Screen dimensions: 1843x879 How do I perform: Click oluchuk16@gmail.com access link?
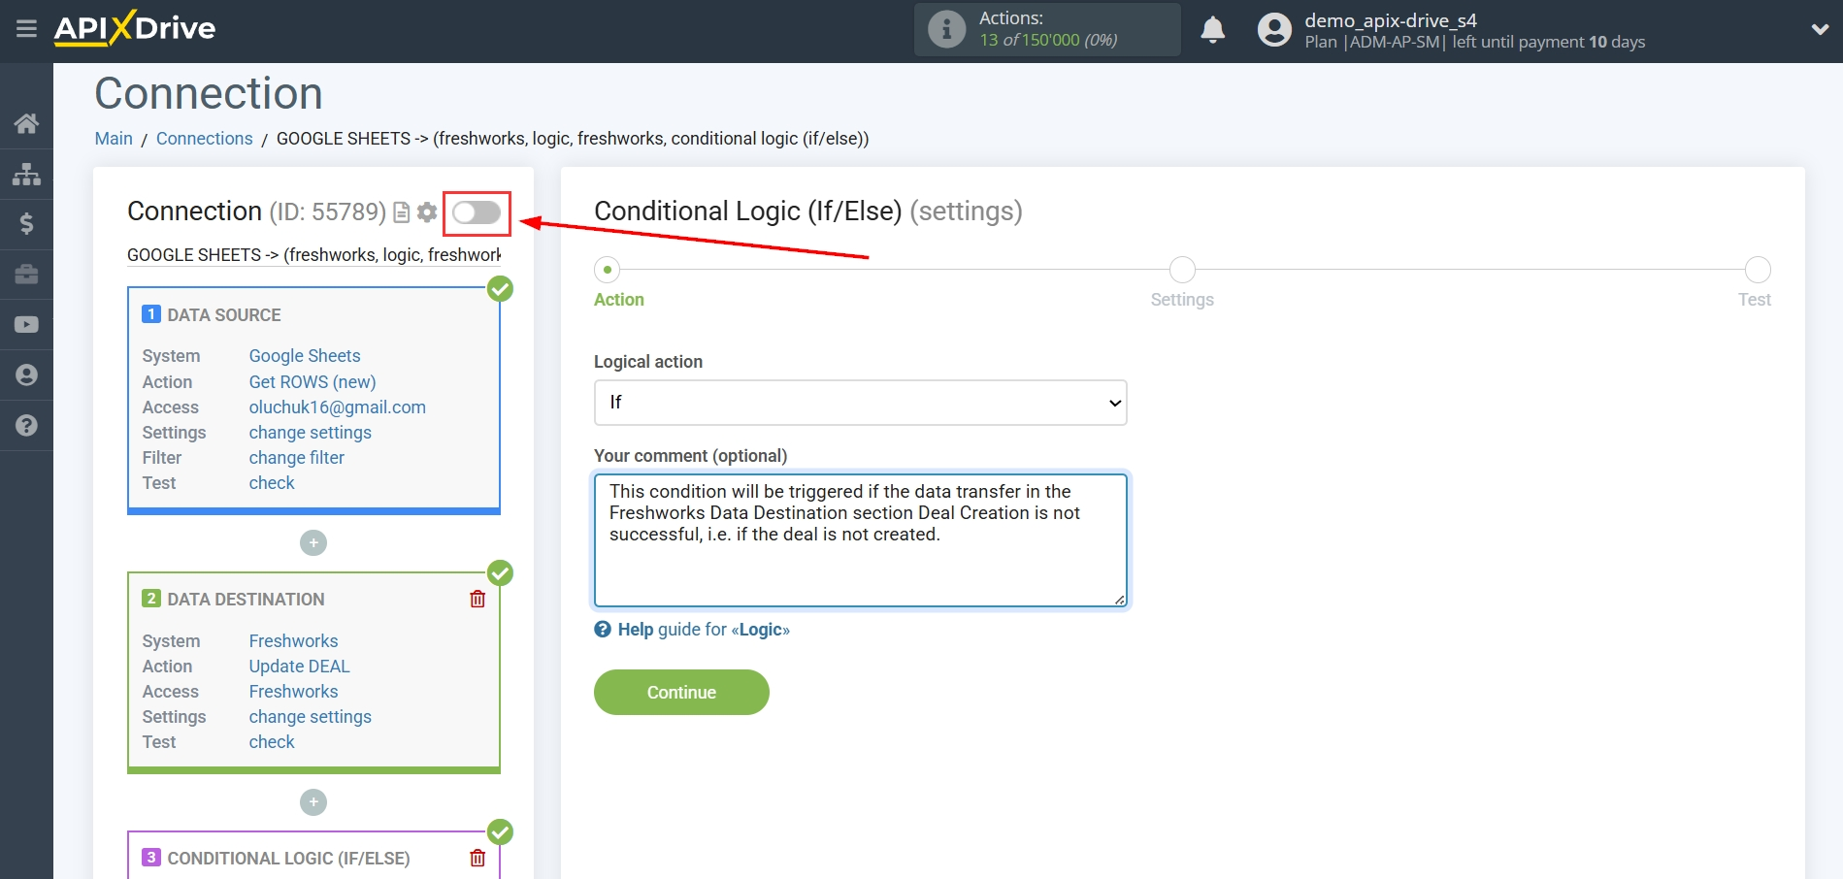tap(337, 407)
